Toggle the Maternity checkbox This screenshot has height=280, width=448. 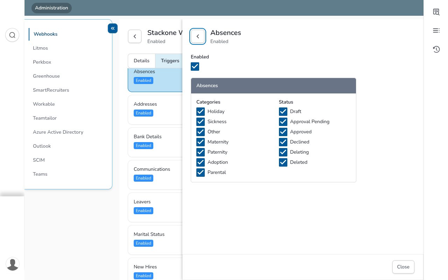click(x=201, y=142)
